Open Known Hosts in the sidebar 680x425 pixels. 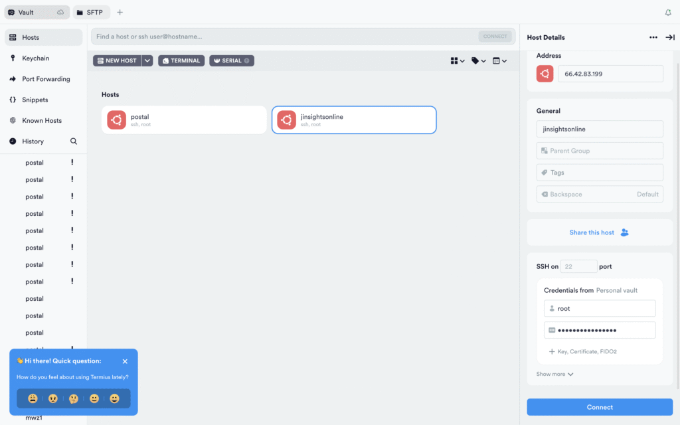[43, 121]
